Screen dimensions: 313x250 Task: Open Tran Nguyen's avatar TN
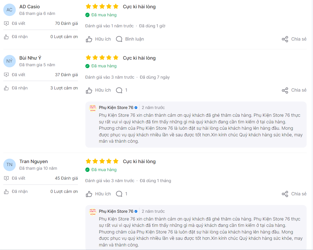[9, 165]
